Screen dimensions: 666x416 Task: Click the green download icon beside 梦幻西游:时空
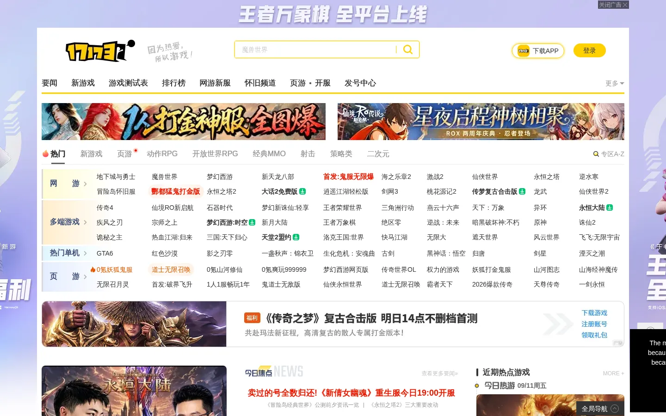coord(252,222)
